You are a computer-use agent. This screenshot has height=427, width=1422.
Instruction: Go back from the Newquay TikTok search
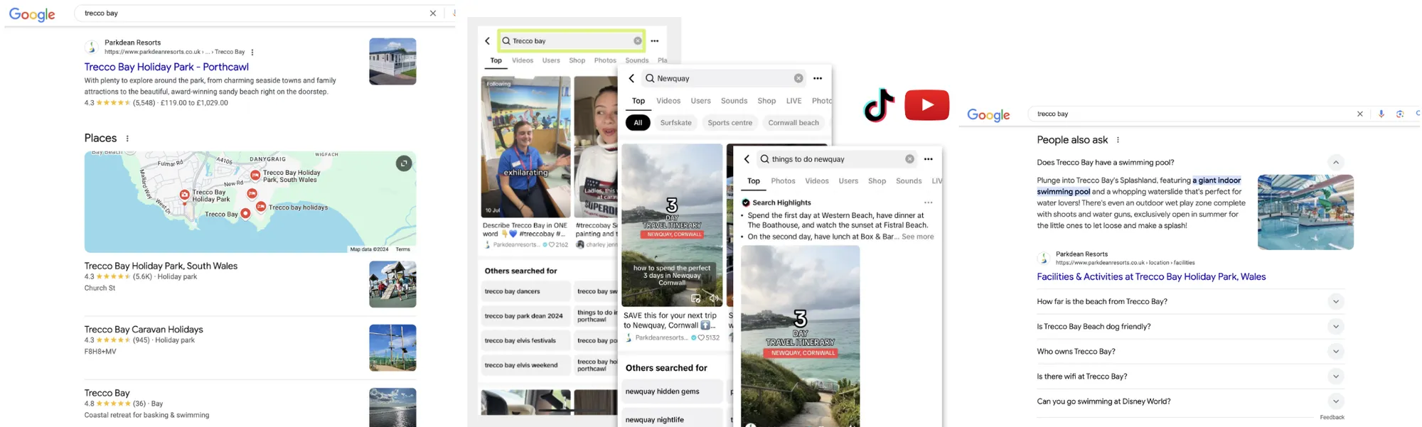pos(631,78)
